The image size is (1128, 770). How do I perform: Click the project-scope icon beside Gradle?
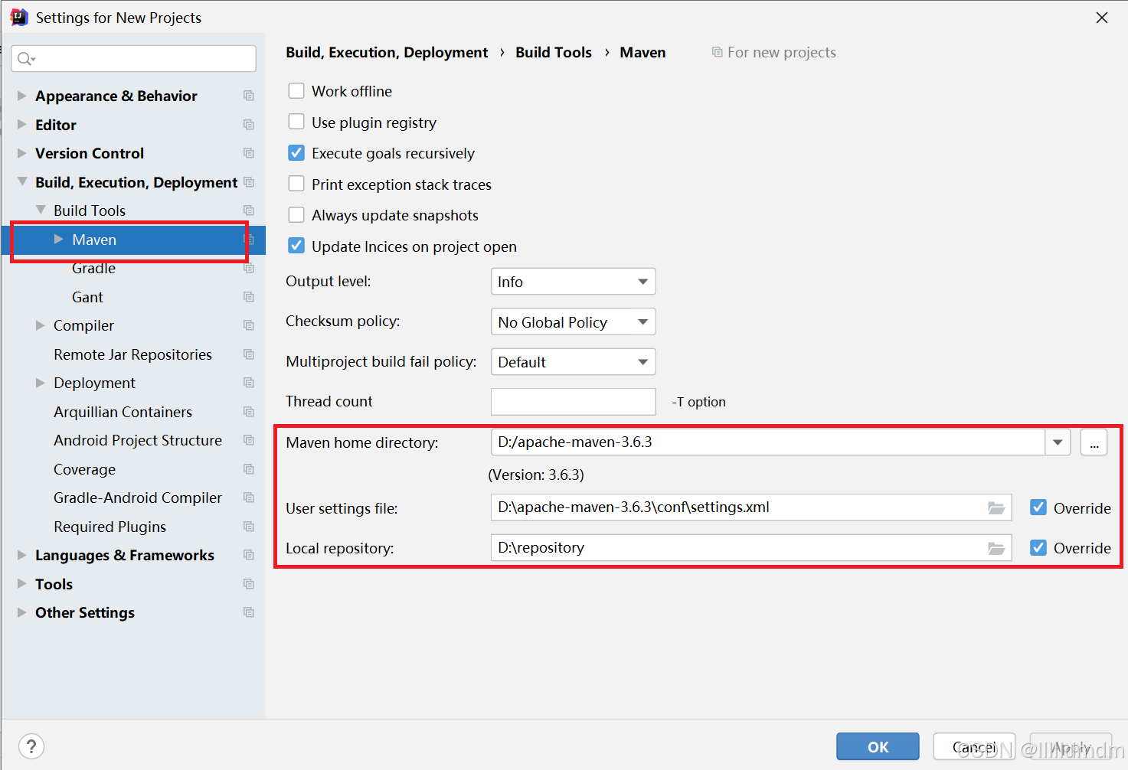(x=249, y=268)
